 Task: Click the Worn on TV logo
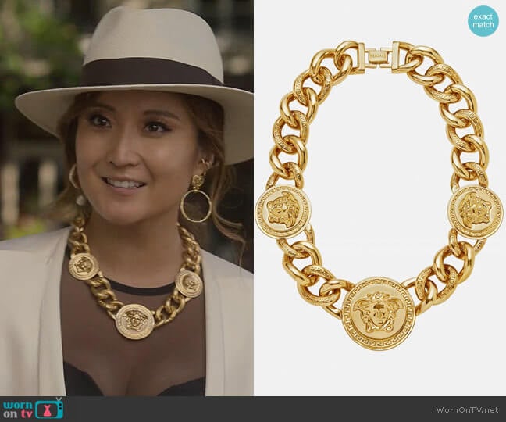[33, 409]
